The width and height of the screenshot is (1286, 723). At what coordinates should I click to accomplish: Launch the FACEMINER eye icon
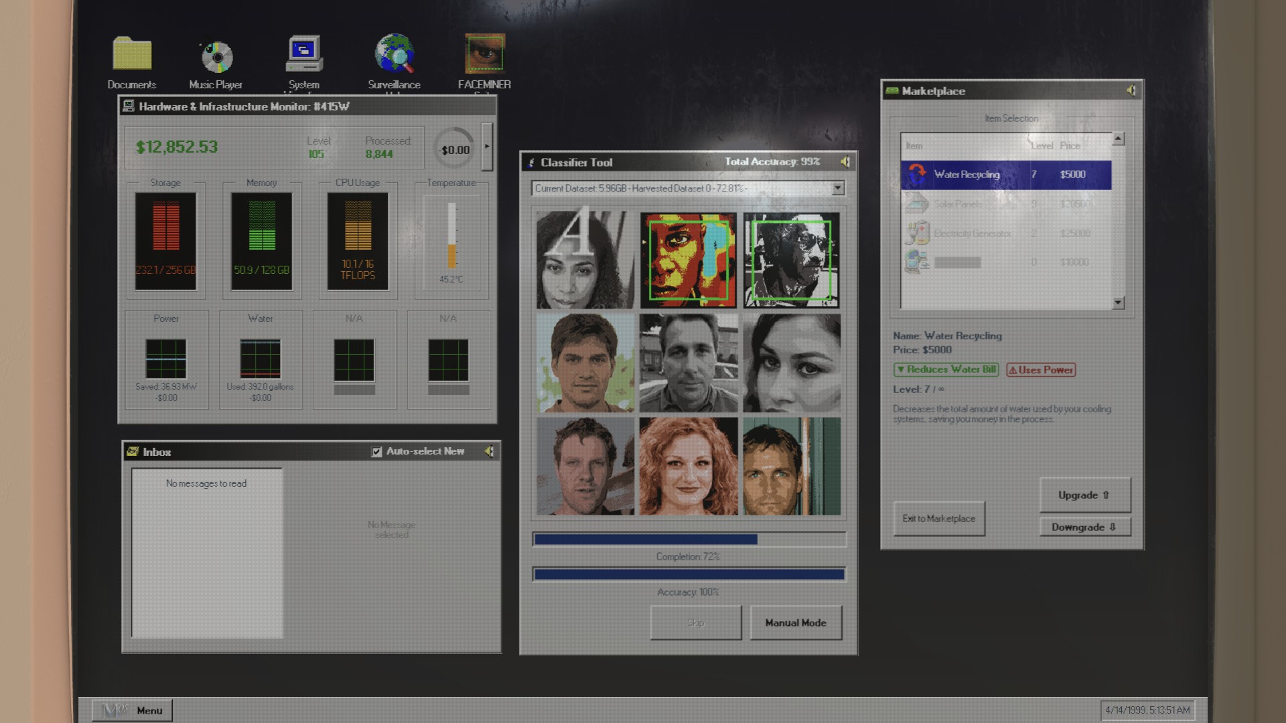click(x=484, y=55)
